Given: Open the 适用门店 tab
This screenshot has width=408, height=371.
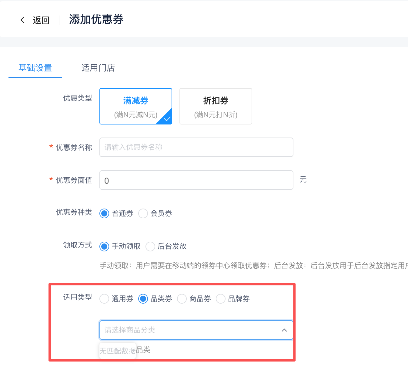Looking at the screenshot, I should point(98,68).
